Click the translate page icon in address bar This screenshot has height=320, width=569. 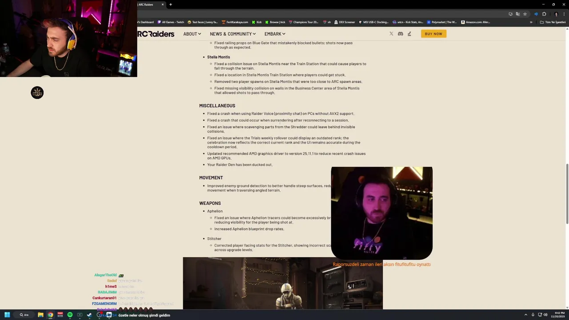click(517, 14)
